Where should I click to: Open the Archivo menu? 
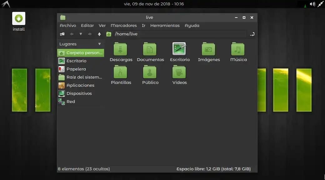pos(68,26)
